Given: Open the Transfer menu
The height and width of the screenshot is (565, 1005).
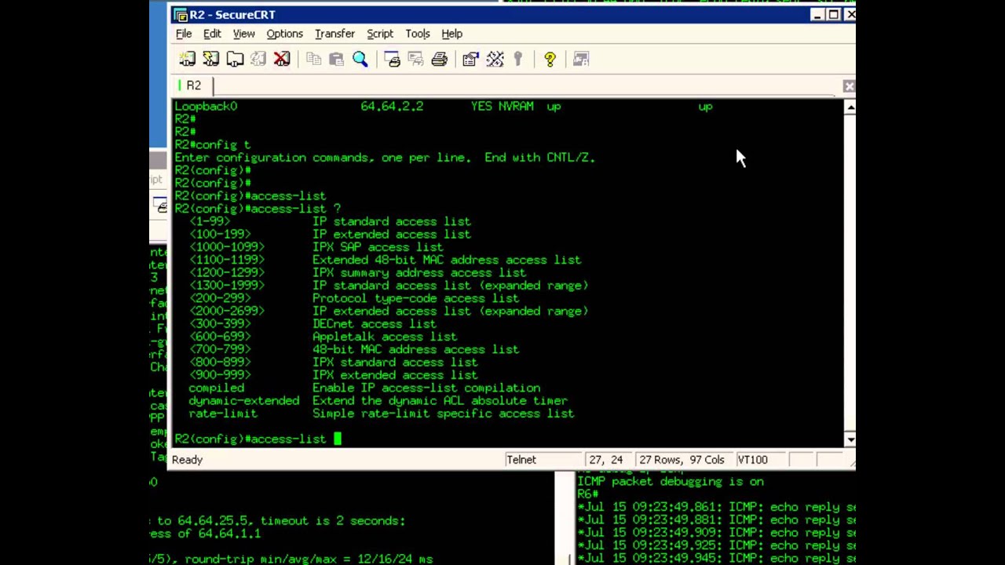Looking at the screenshot, I should point(334,34).
